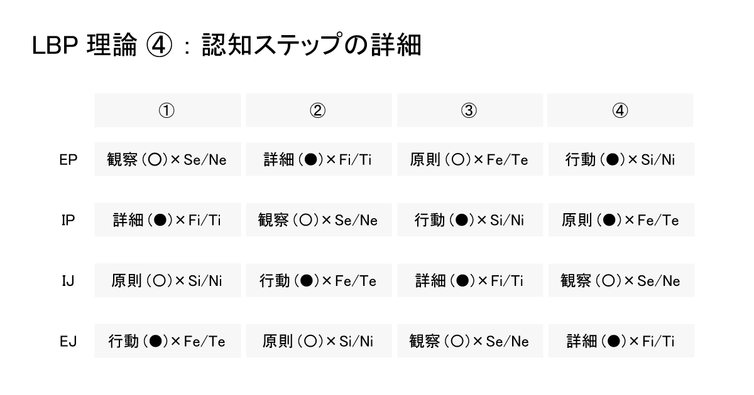Select the IP row label
Screen dimensions: 754x395
(x=69, y=220)
